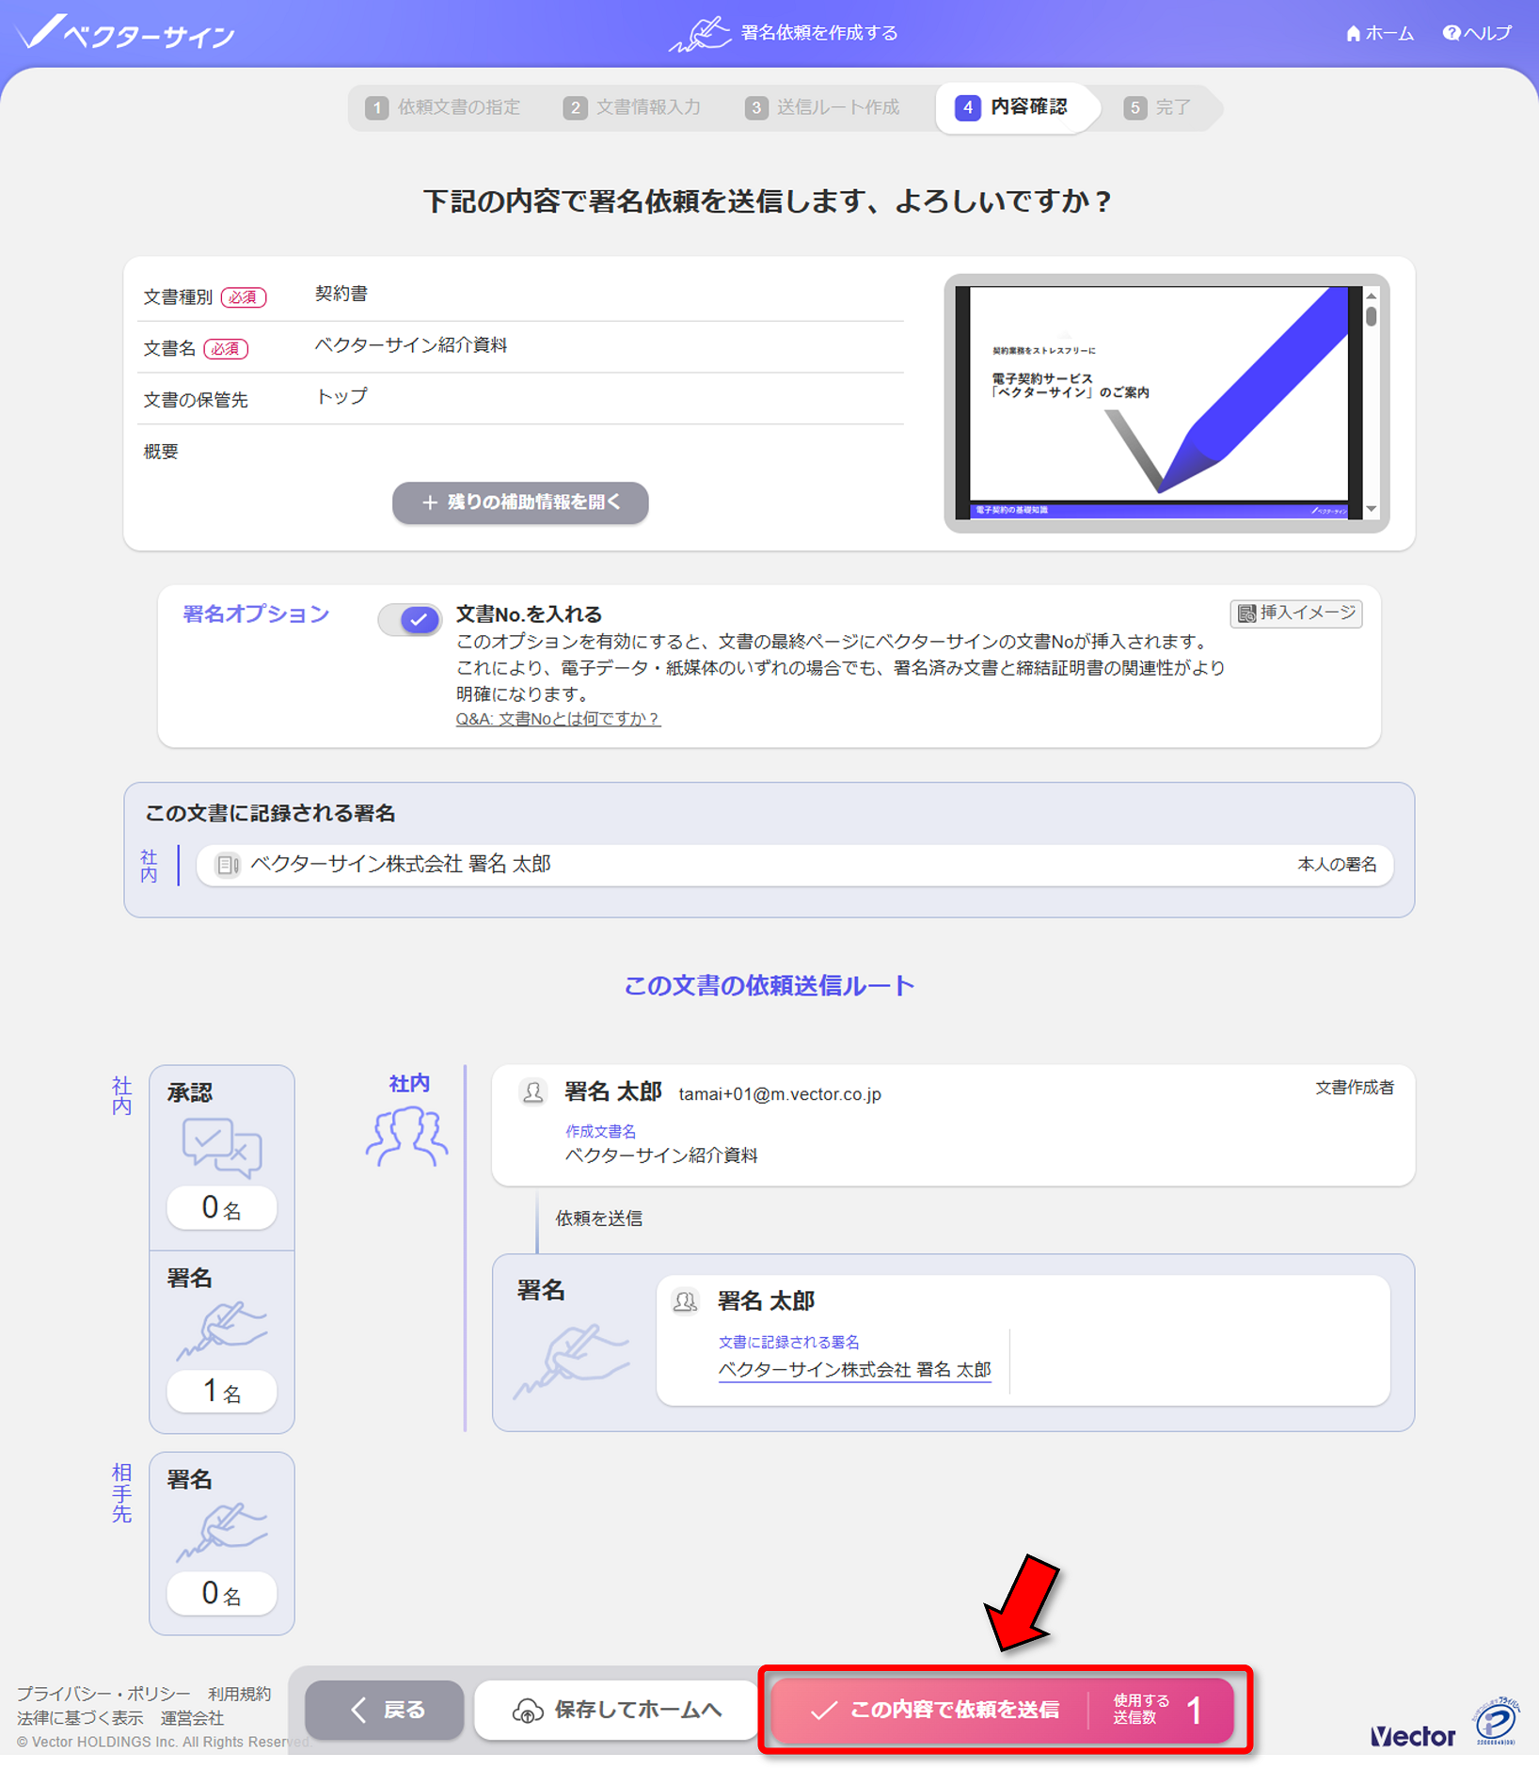This screenshot has height=1768, width=1539.
Task: Click preview scrollbar down arrow
Action: (1372, 509)
